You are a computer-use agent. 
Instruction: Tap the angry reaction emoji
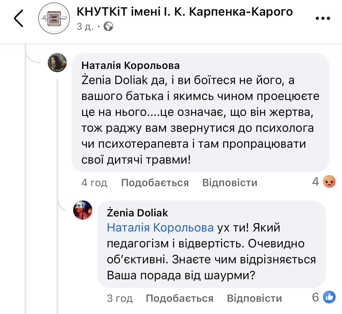tap(330, 182)
